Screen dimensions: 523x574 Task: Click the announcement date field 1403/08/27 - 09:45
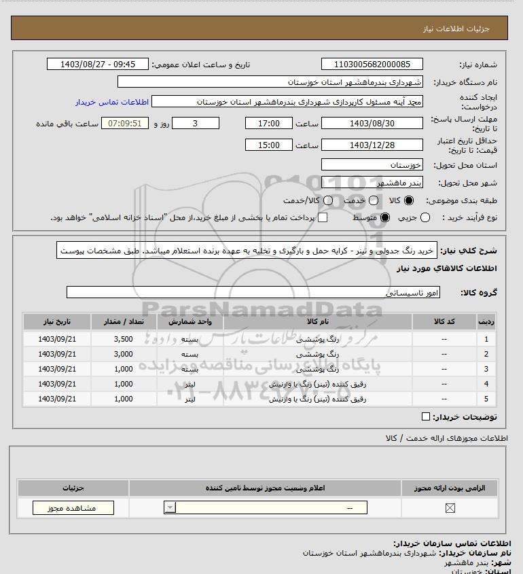pos(98,64)
